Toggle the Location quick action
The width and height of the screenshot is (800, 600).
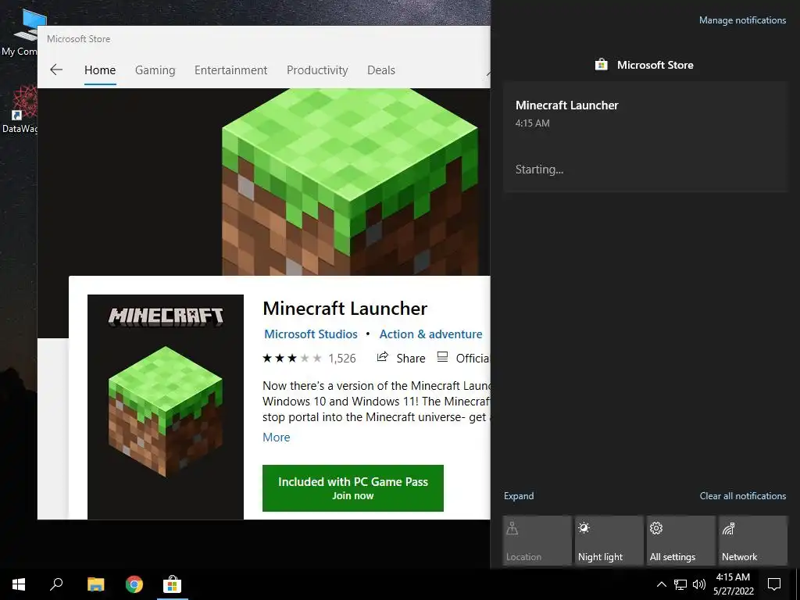point(537,541)
